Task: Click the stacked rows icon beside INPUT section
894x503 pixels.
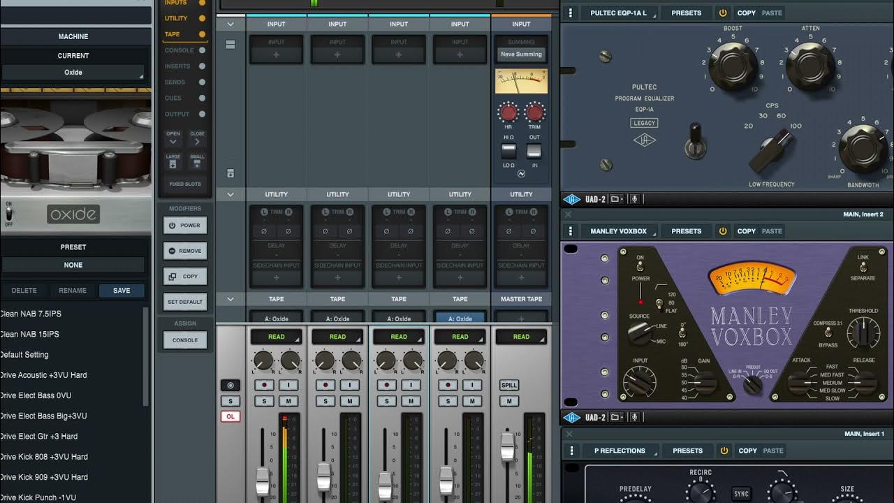Action: 230,44
